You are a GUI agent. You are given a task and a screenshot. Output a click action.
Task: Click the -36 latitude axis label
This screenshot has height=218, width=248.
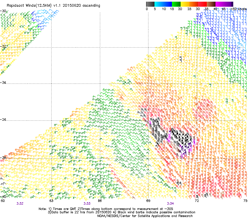click(x=3, y=119)
